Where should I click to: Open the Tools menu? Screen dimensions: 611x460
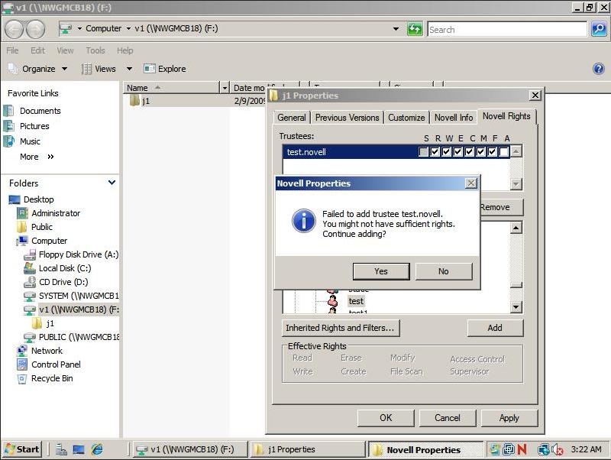(x=95, y=50)
